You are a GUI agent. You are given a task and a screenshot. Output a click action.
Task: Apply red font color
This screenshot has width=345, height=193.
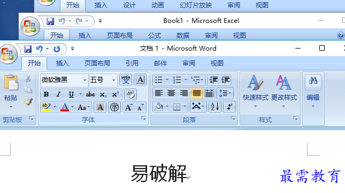pyautogui.click(x=65, y=107)
